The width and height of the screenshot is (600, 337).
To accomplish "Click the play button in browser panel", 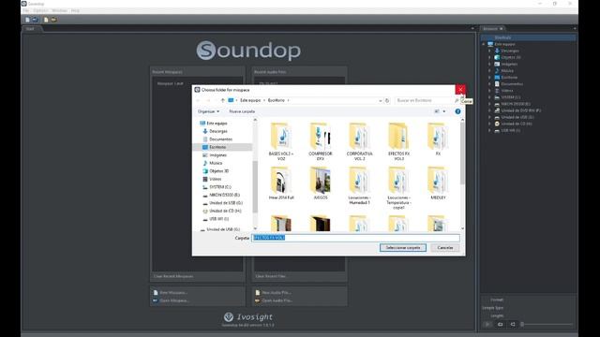I will pos(487,325).
